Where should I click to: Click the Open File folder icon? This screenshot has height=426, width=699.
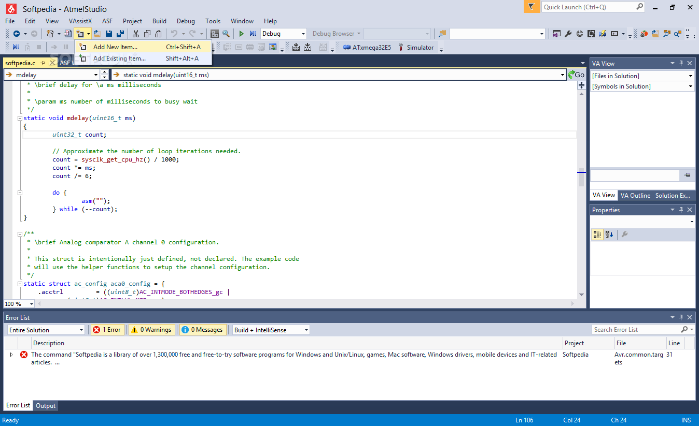(97, 34)
